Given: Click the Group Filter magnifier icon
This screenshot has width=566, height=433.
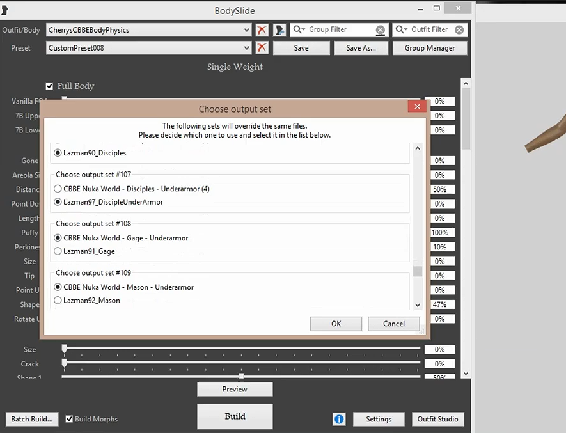Looking at the screenshot, I should [x=299, y=30].
